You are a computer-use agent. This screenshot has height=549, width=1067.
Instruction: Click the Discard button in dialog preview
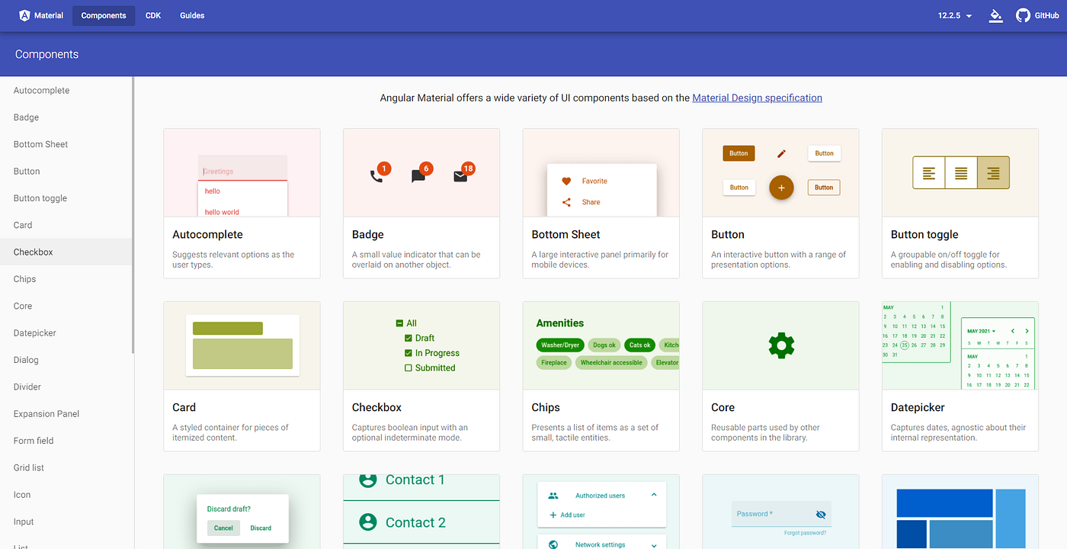tap(261, 528)
